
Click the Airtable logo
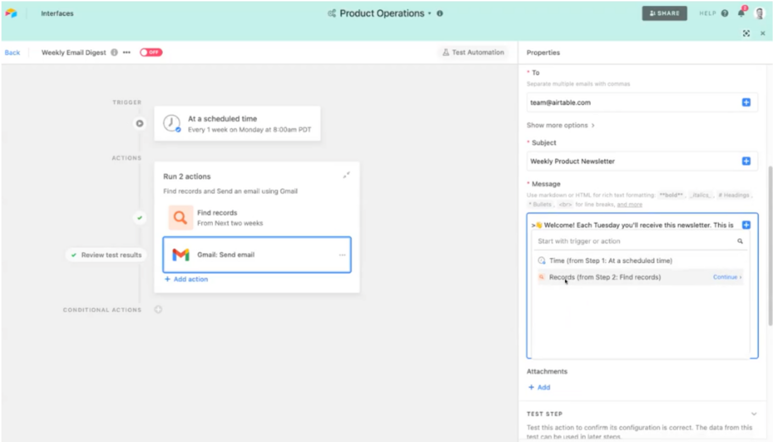[x=11, y=13]
